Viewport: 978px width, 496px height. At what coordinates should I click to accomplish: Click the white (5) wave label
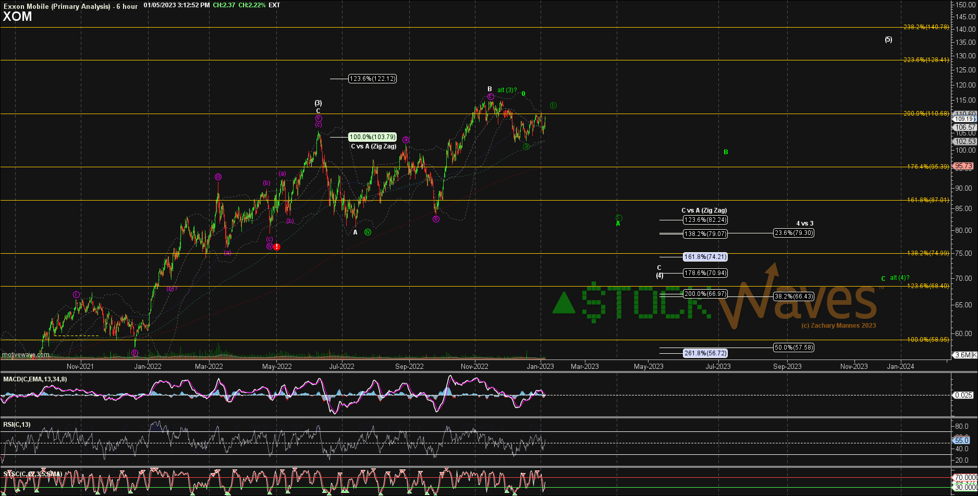tap(888, 40)
